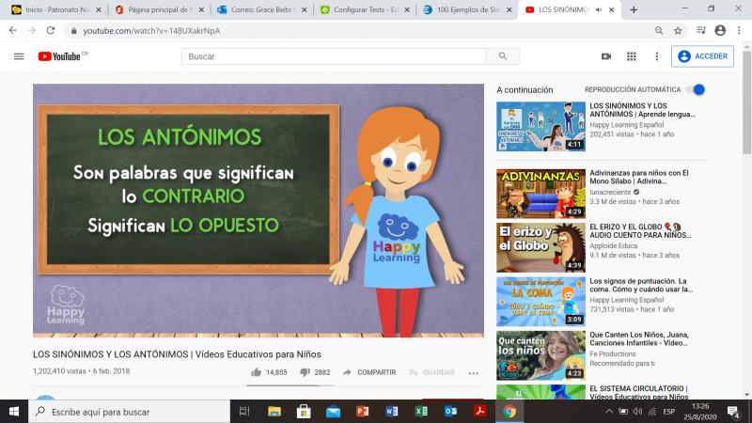Click the browser forward arrow
Image resolution: width=752 pixels, height=423 pixels.
tap(32, 30)
